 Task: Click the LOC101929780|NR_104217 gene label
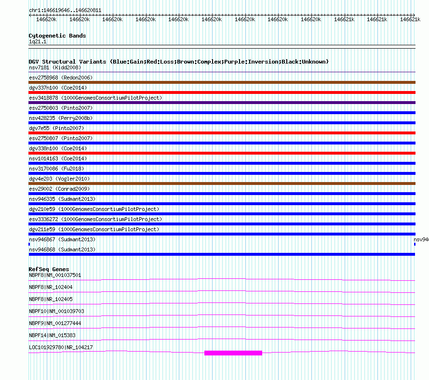(x=61, y=347)
